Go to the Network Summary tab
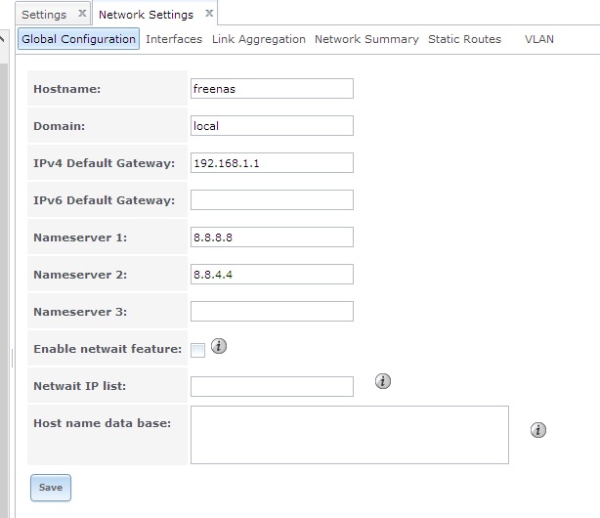The height and width of the screenshot is (518, 600). tap(366, 39)
